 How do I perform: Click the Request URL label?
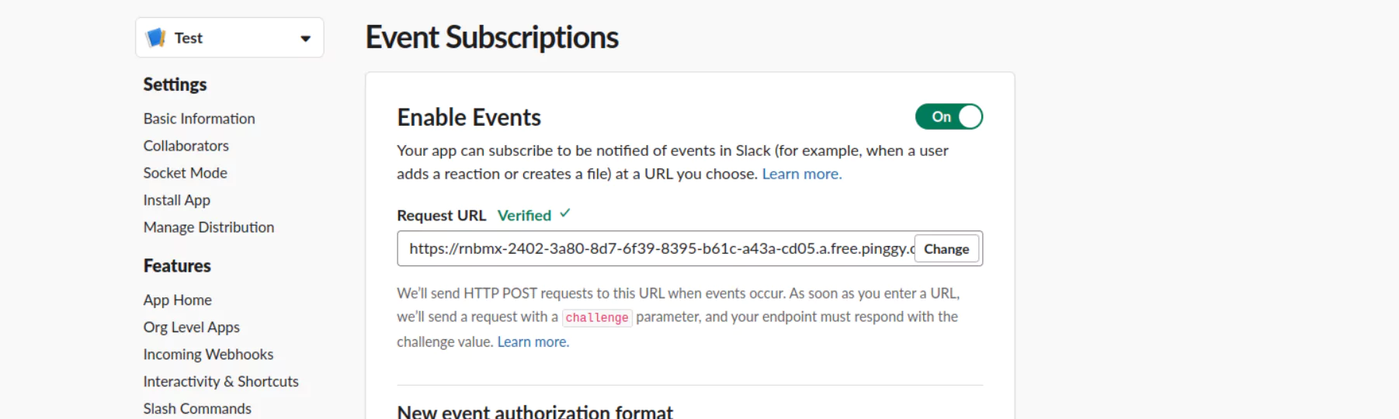click(x=442, y=216)
